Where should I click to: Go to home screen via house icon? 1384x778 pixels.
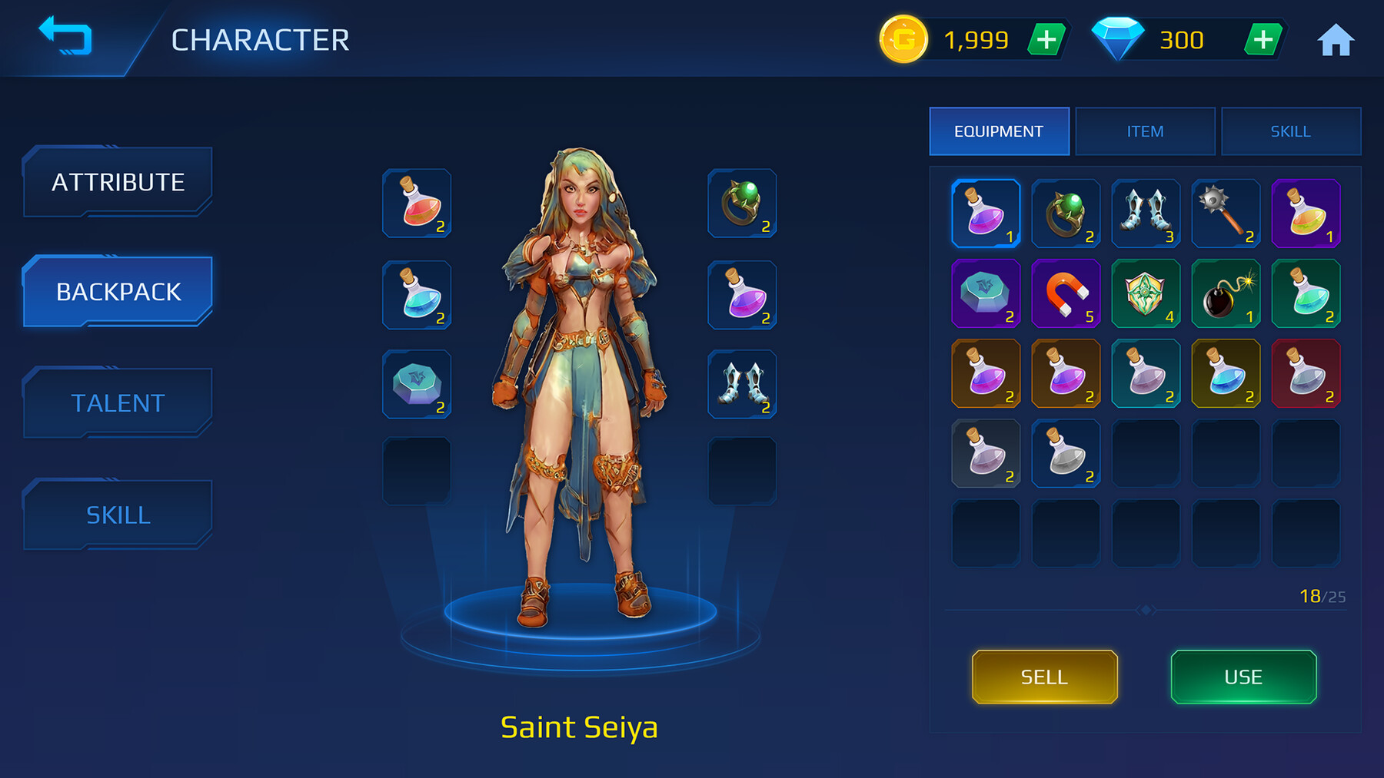pyautogui.click(x=1336, y=40)
